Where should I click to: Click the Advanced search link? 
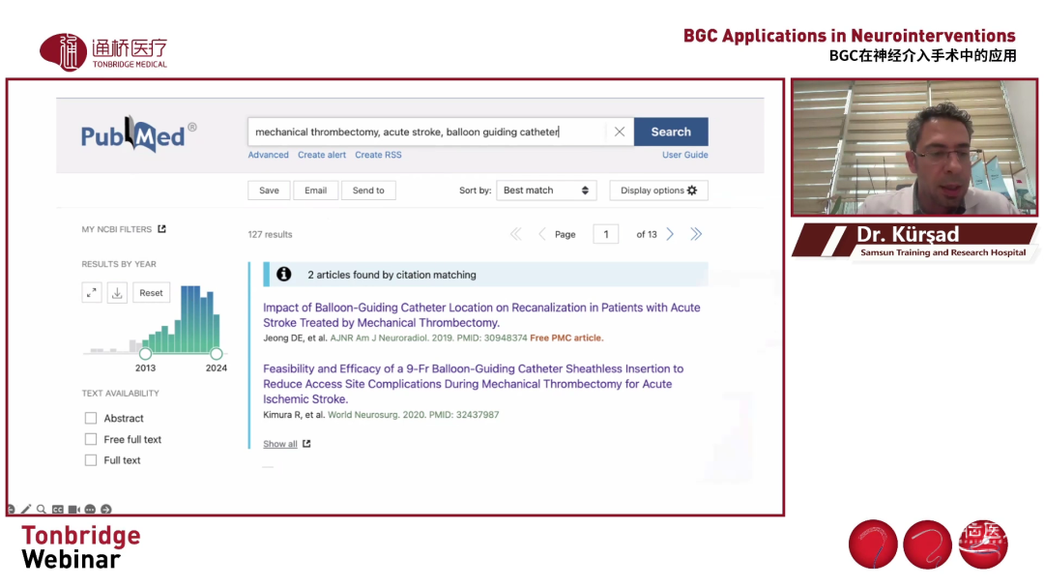268,155
